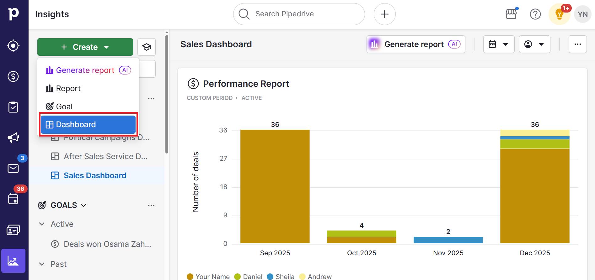The height and width of the screenshot is (280, 595).
Task: Open Deals dollar icon in sidebar
Action: 13,76
